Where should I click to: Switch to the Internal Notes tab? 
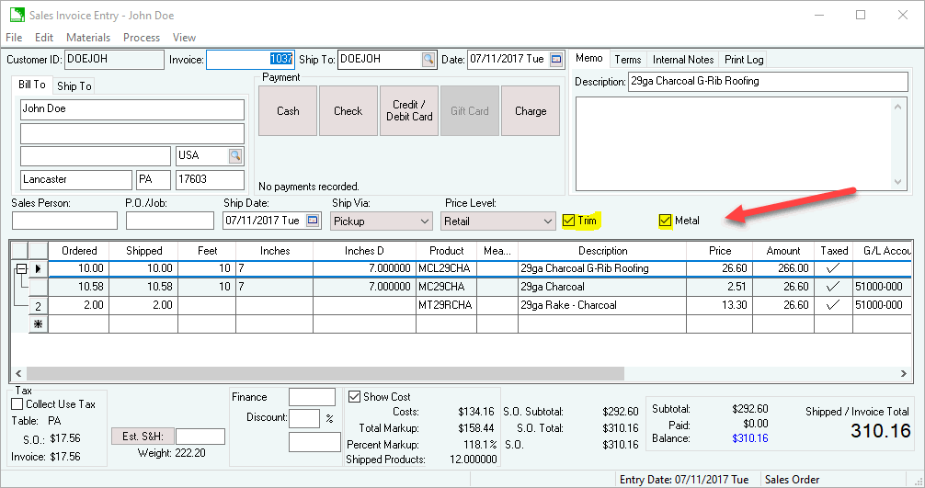tap(683, 60)
